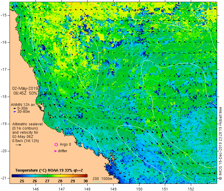Click the '0-30m' depth legend text
The height and width of the screenshot is (191, 224).
pyautogui.click(x=22, y=108)
